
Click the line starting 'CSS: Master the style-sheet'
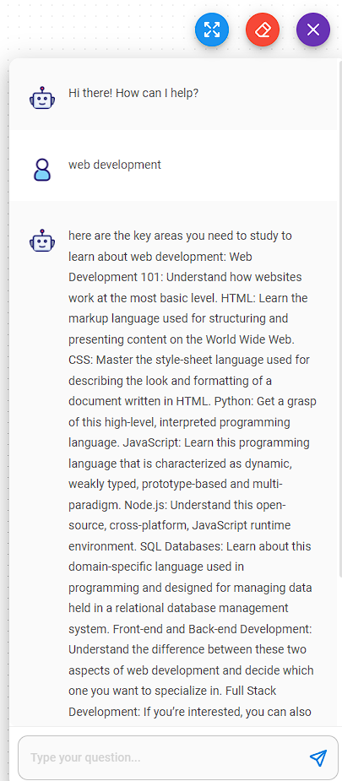[x=189, y=360]
